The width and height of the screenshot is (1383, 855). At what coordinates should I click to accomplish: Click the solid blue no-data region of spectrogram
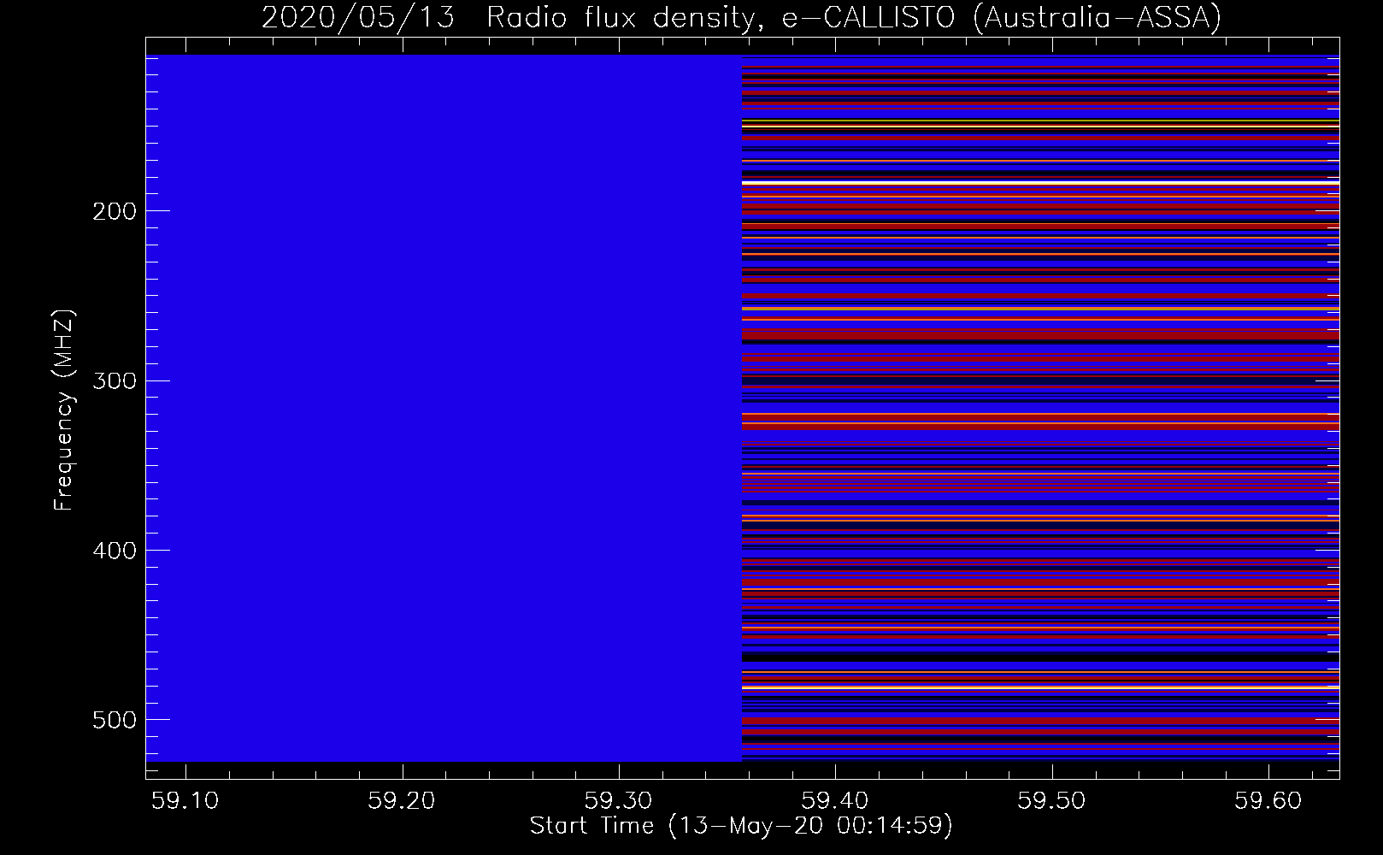(x=444, y=408)
